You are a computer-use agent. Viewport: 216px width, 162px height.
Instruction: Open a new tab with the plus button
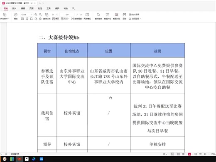pos(40,3)
